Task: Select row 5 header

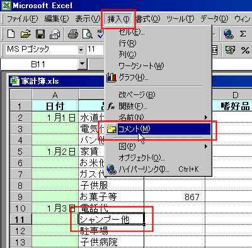Action: click(20, 152)
